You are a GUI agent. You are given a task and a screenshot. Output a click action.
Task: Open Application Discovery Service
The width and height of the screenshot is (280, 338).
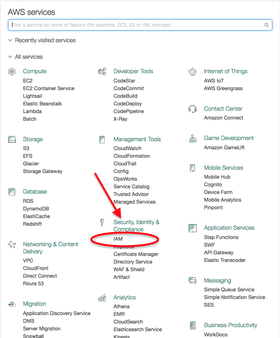[57, 313]
